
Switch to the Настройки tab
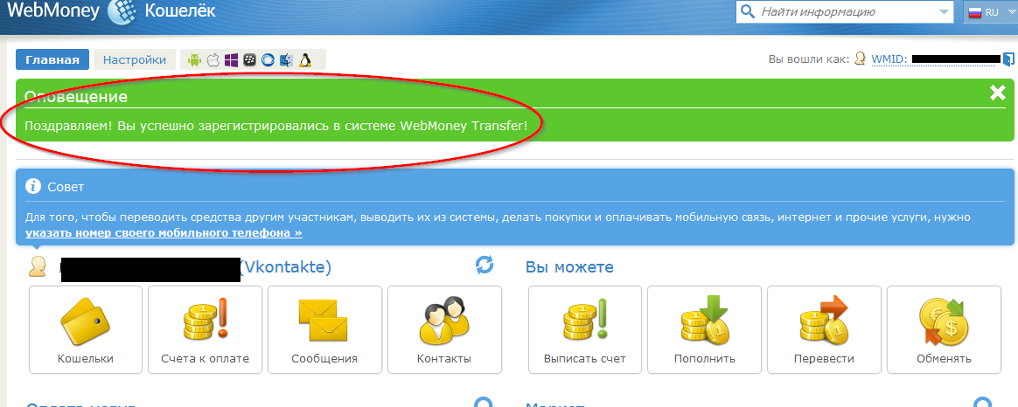tap(135, 59)
